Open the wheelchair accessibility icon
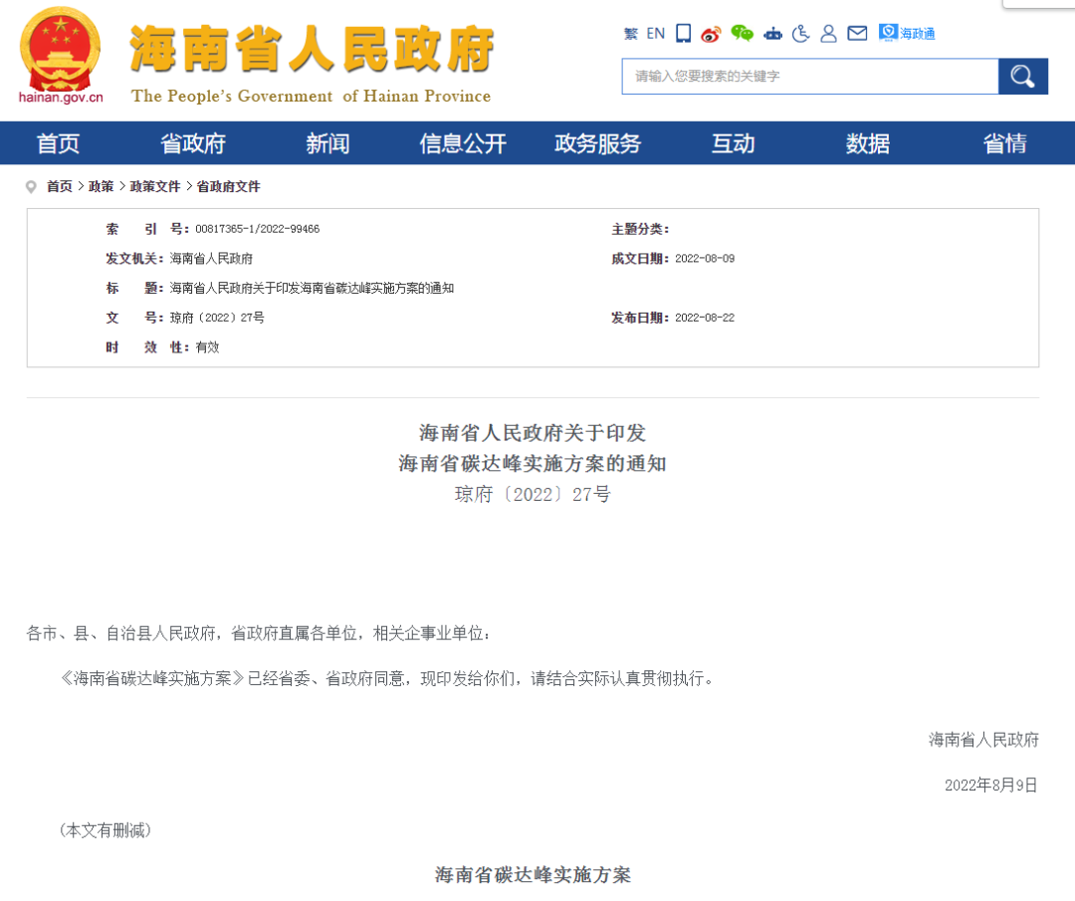This screenshot has width=1075, height=901. click(x=801, y=34)
